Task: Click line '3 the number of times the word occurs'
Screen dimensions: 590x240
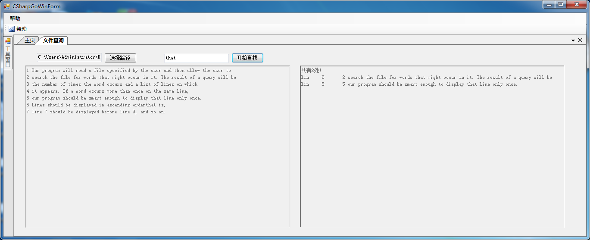Action: coord(112,84)
